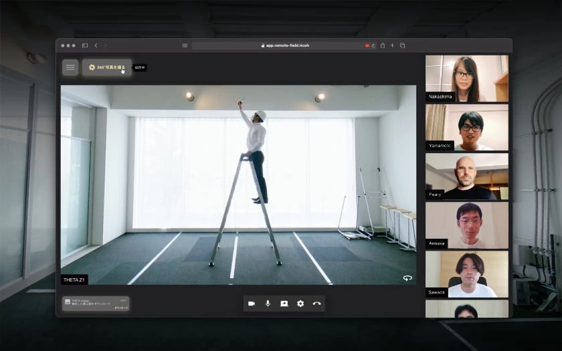Open a new browser tab
Image resolution: width=562 pixels, height=351 pixels.
(x=393, y=45)
